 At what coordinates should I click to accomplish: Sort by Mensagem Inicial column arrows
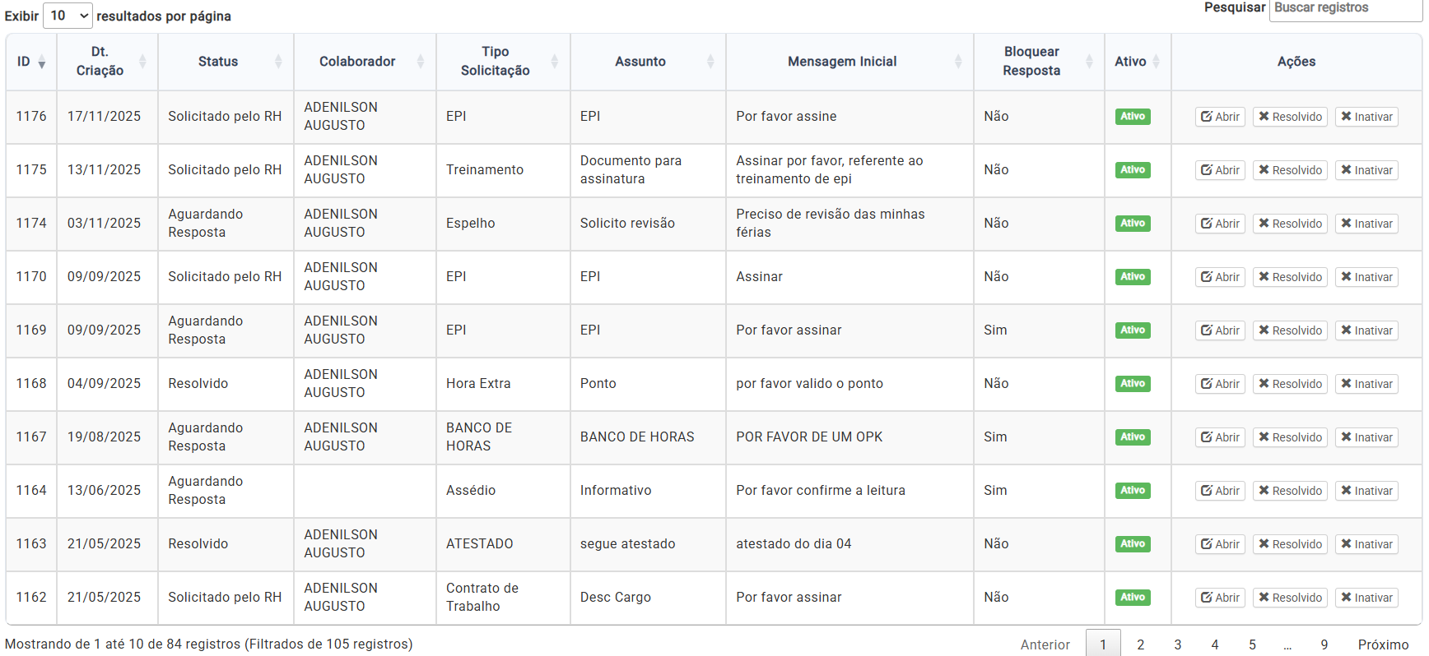point(958,62)
